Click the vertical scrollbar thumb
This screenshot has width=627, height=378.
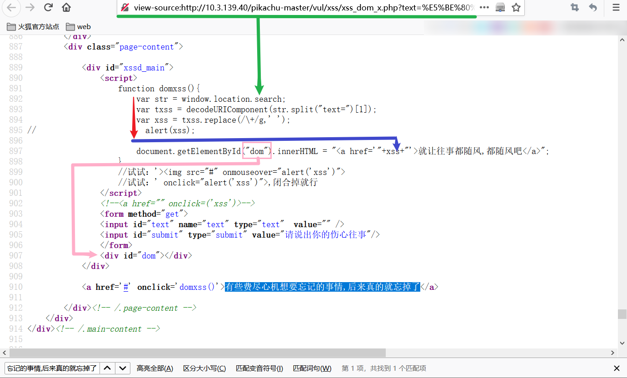pos(622,314)
